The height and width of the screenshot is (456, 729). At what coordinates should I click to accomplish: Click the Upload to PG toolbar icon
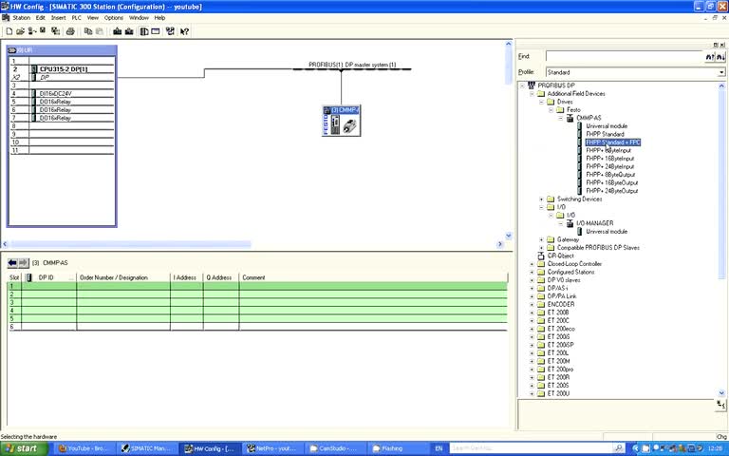click(129, 31)
